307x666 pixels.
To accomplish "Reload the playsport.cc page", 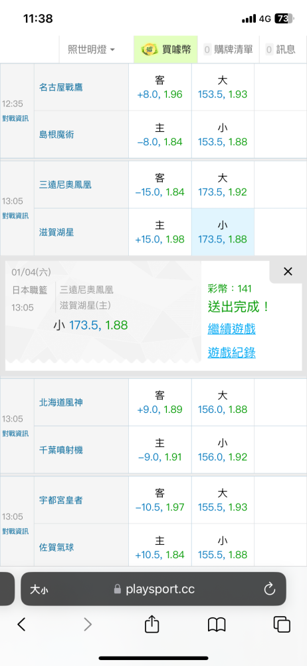I will click(270, 589).
